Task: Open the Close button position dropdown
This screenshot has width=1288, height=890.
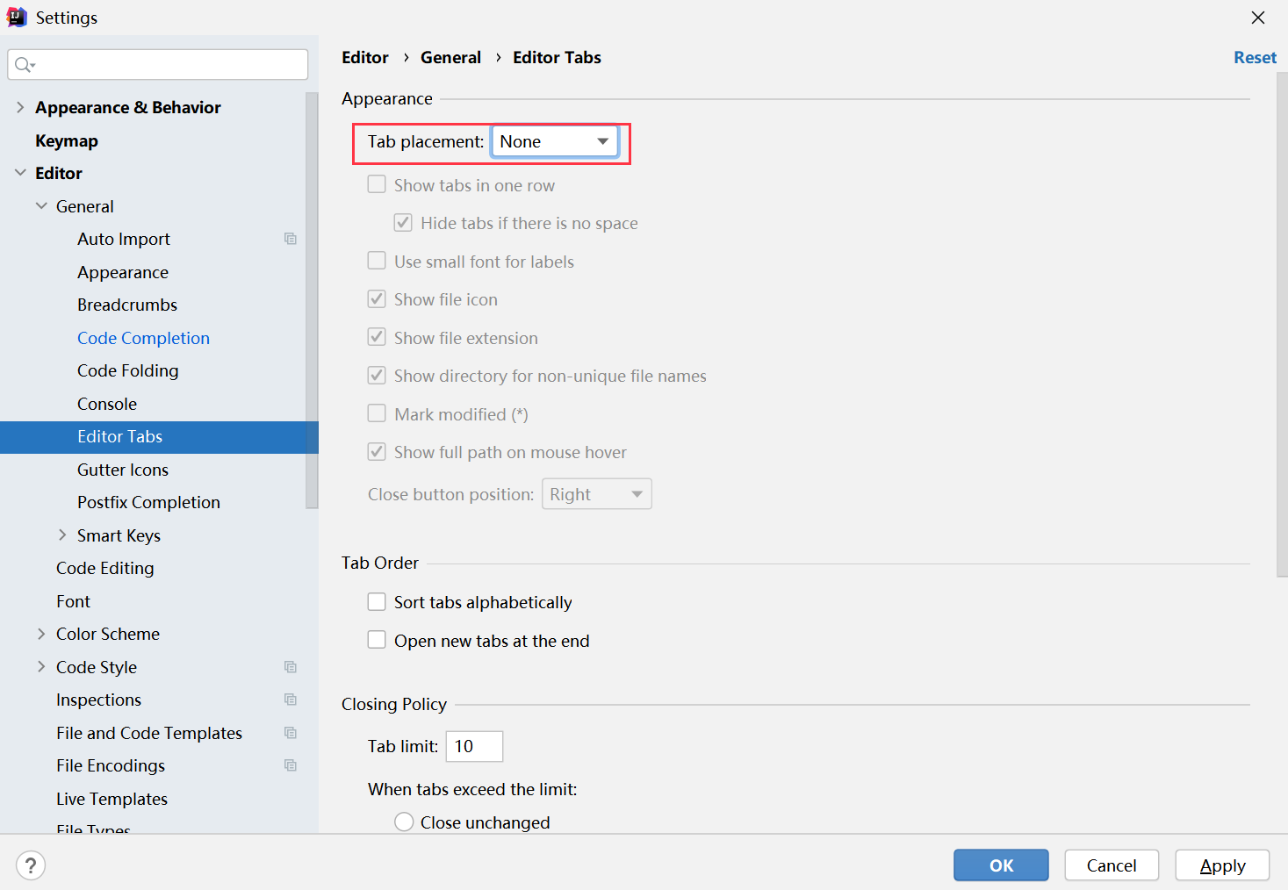Action: (x=597, y=494)
